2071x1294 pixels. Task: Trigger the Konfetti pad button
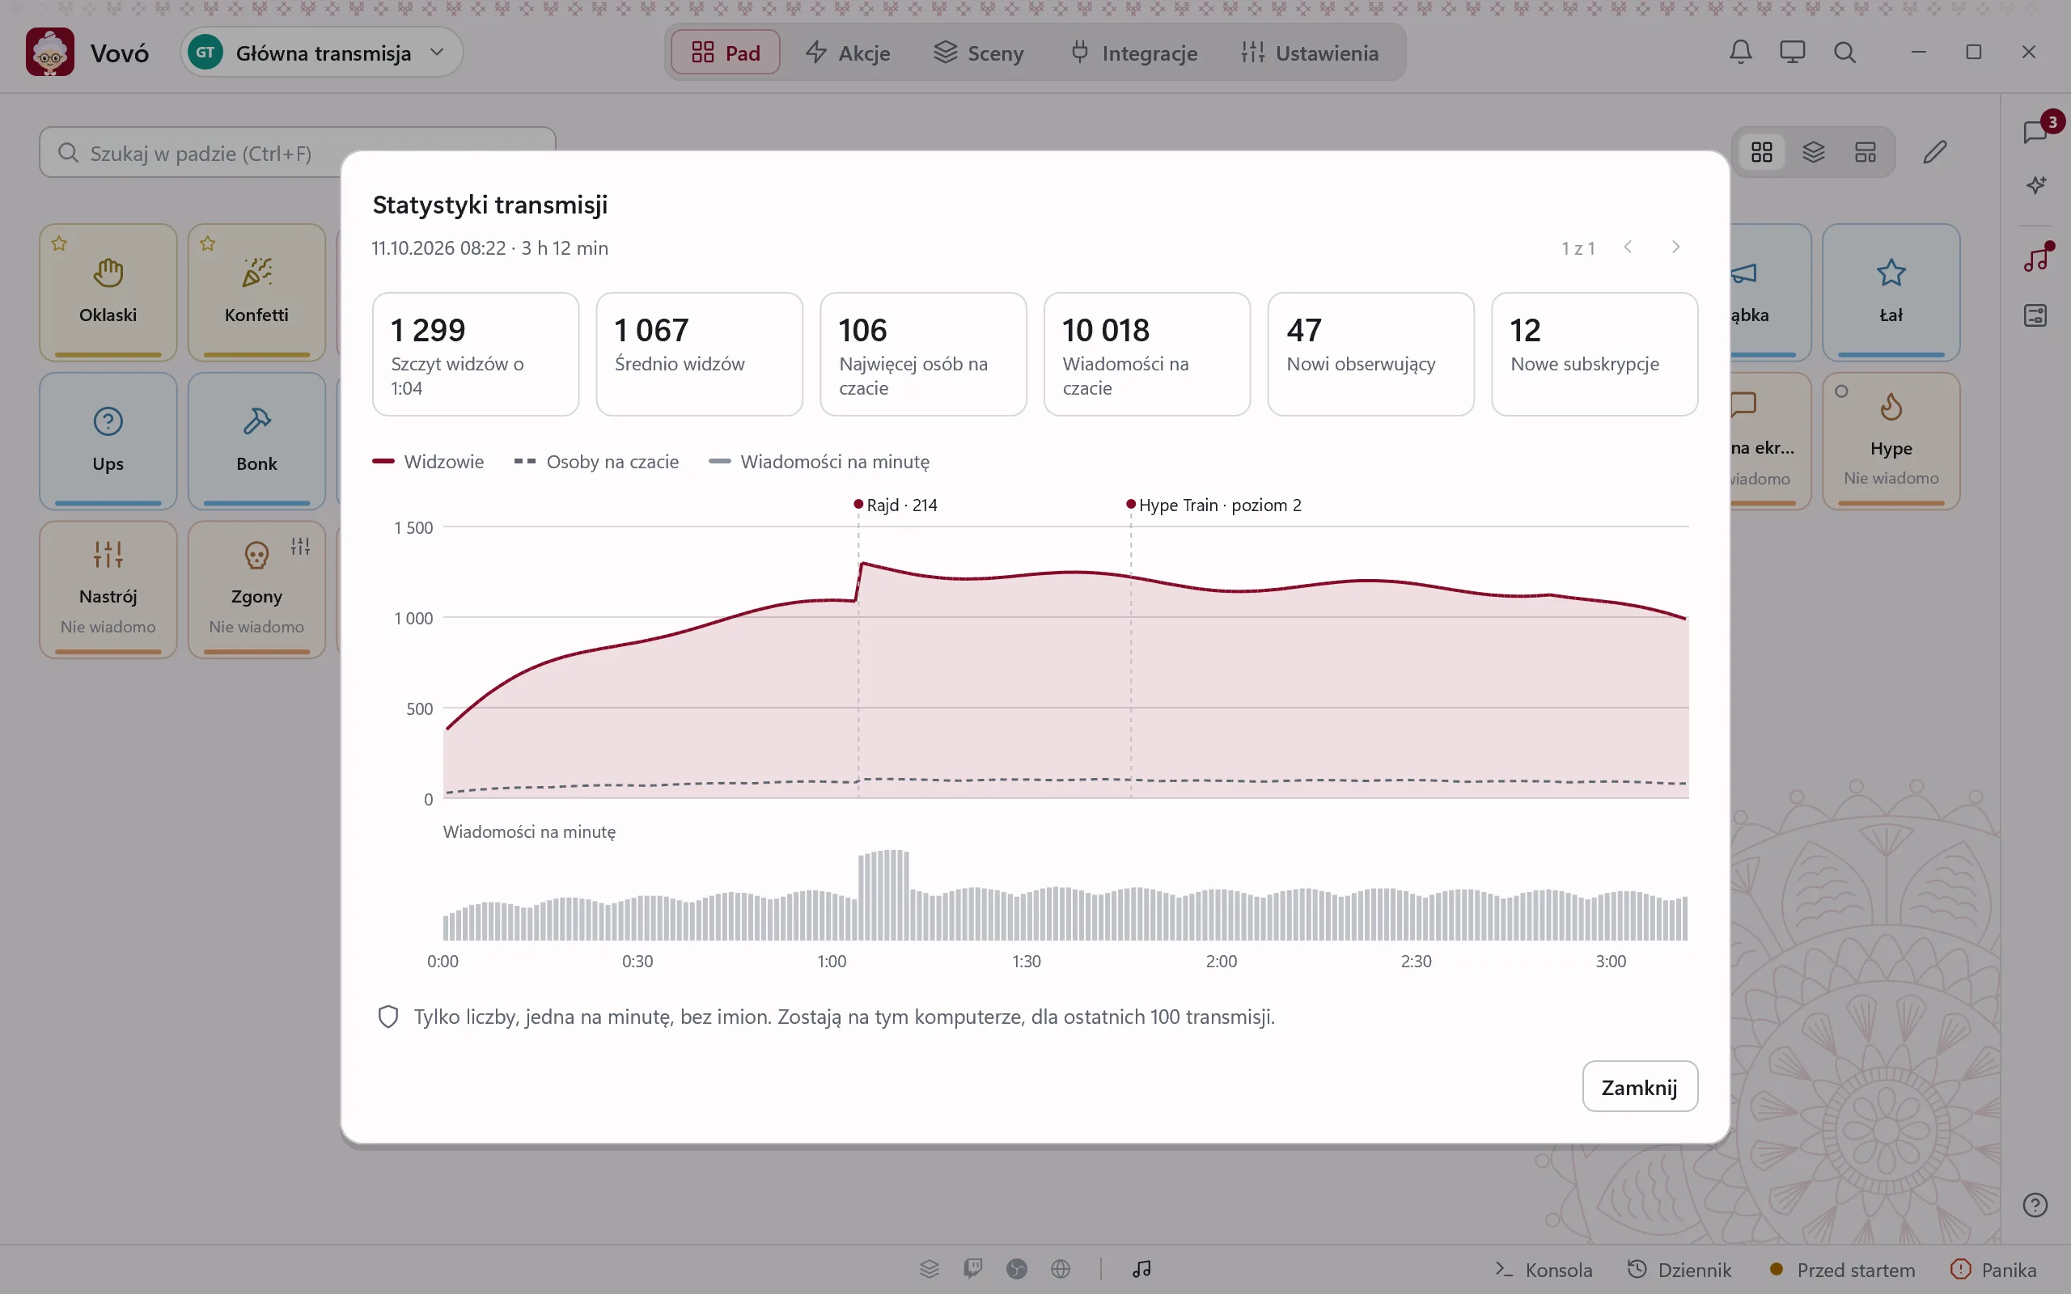[x=256, y=293]
